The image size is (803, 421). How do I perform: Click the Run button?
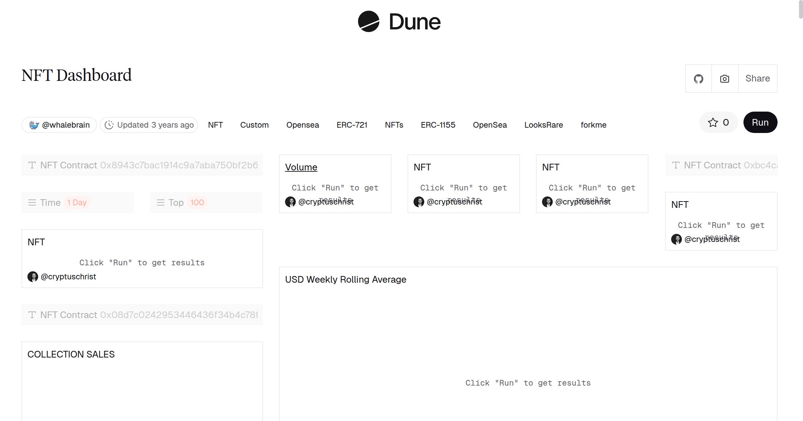760,122
